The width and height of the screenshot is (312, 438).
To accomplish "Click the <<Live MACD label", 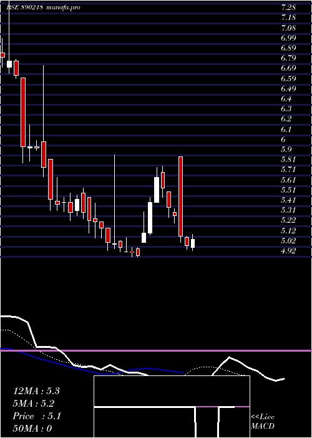I will pyautogui.click(x=263, y=422).
